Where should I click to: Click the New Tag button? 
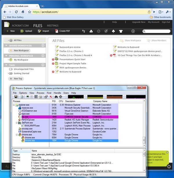[16, 78]
